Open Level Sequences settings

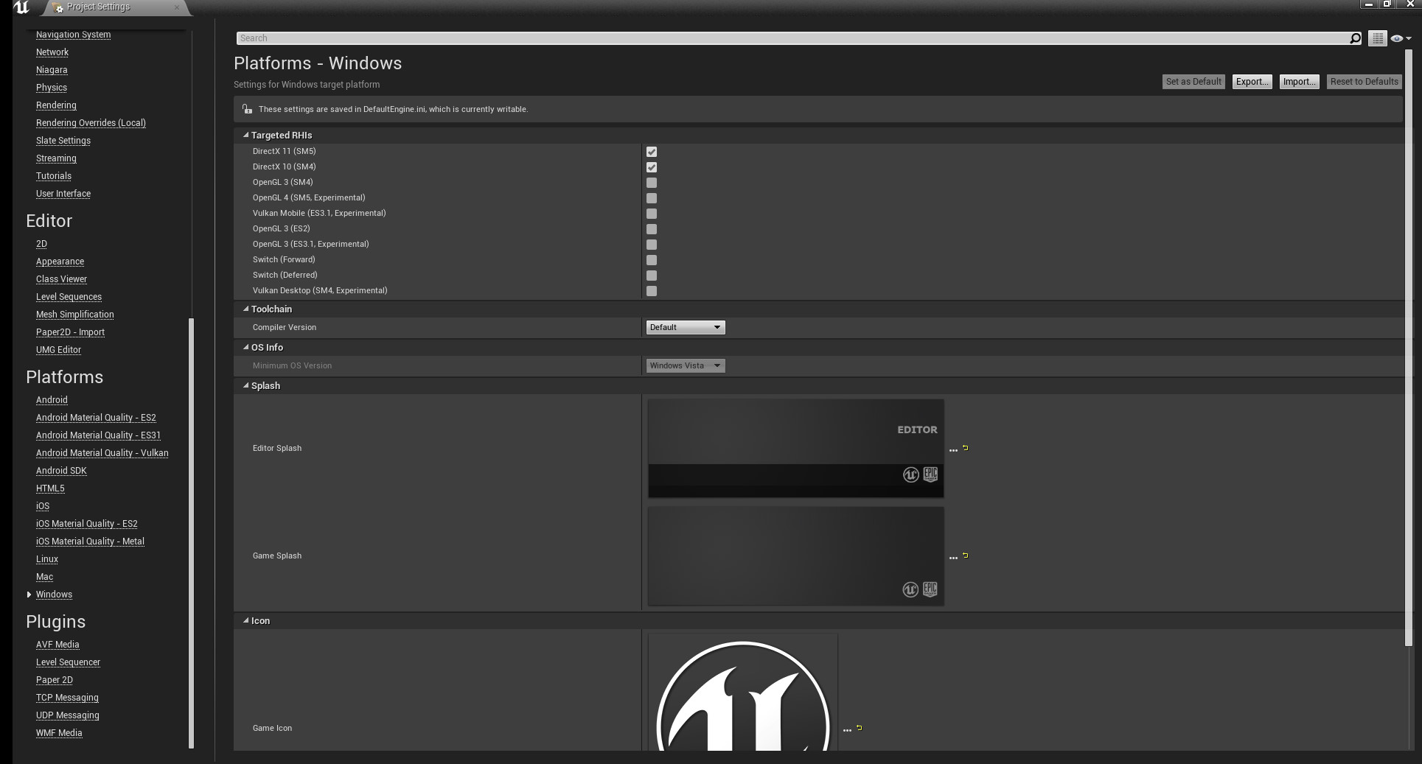[69, 297]
